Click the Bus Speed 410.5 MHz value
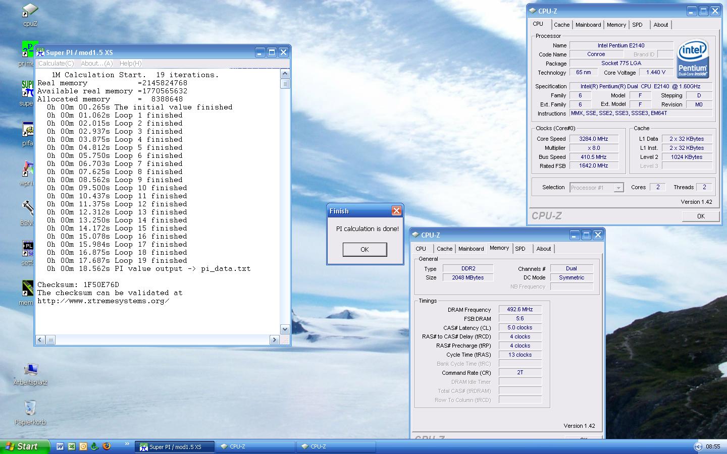Screen dimensions: 727x454 [x=594, y=157]
